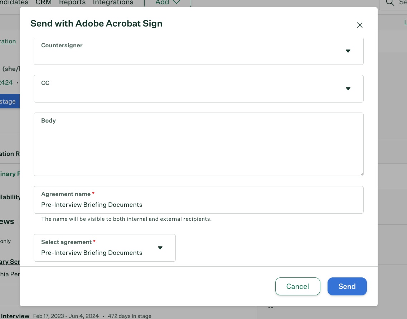Click the search magnifier icon
407x319 pixels.
[x=390, y=3]
